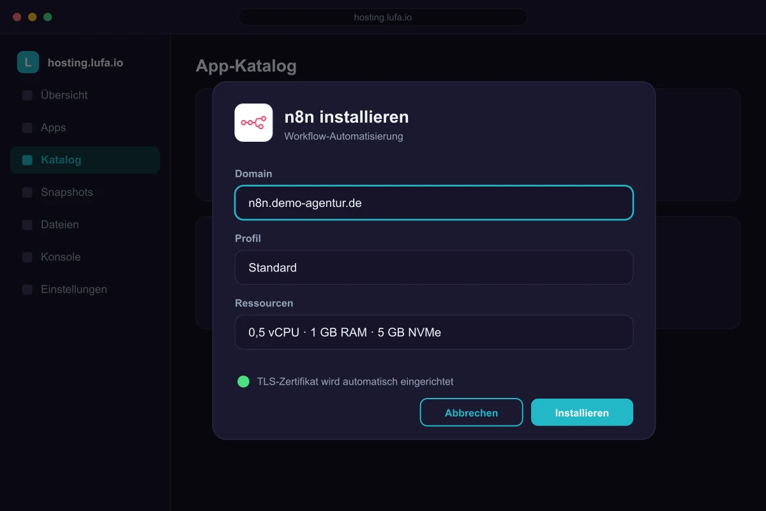The width and height of the screenshot is (766, 511).
Task: Click the green maximize window button
Action: click(x=48, y=17)
